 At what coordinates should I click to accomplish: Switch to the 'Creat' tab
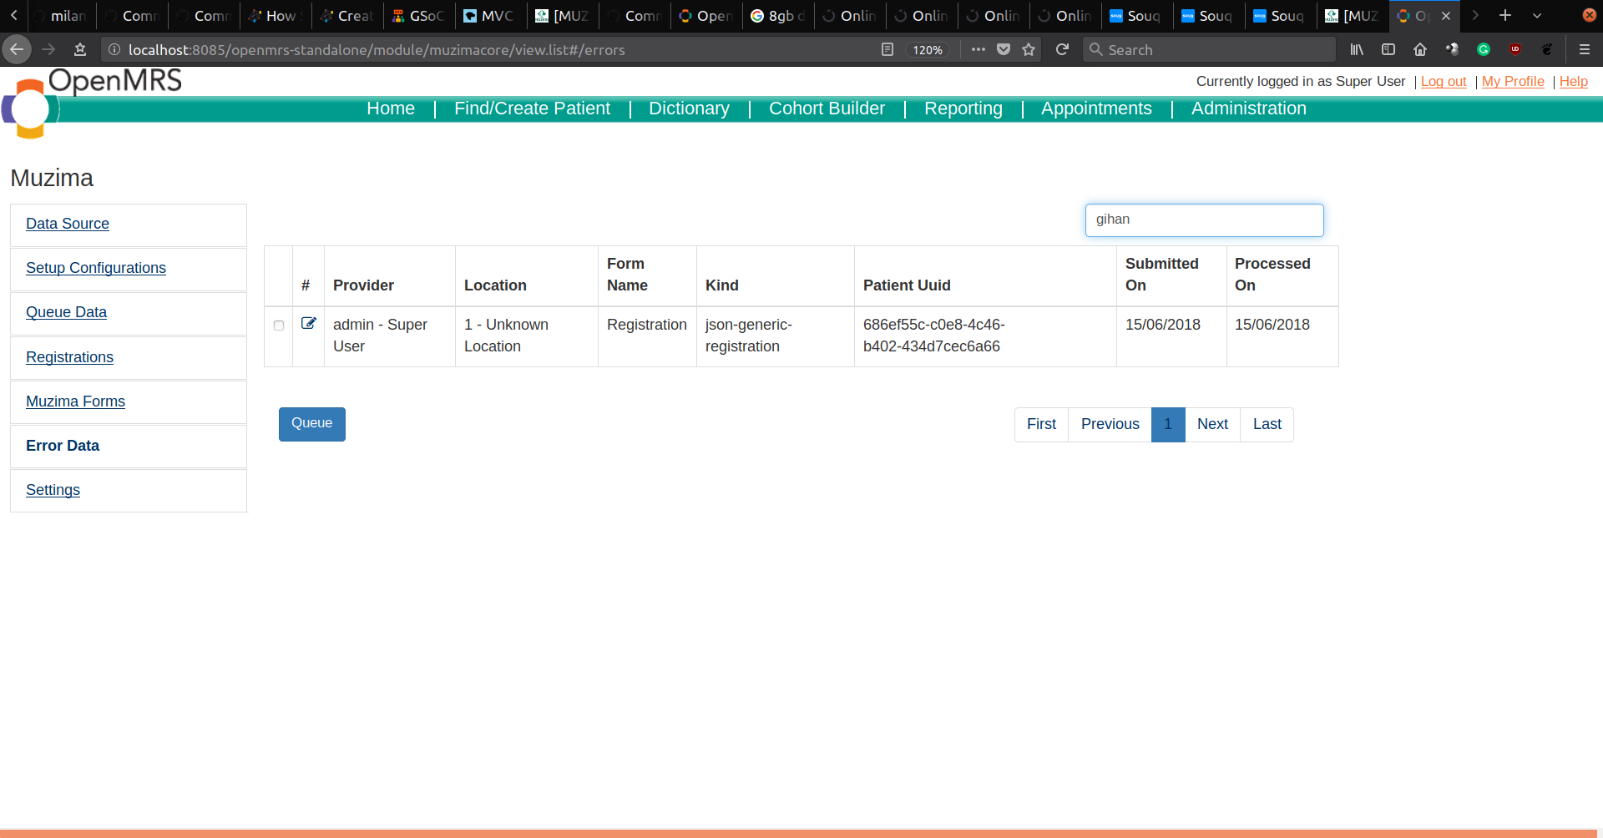[x=348, y=15]
